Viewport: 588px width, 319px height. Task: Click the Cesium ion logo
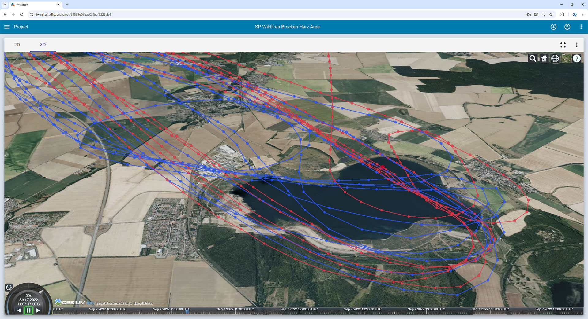pyautogui.click(x=74, y=302)
